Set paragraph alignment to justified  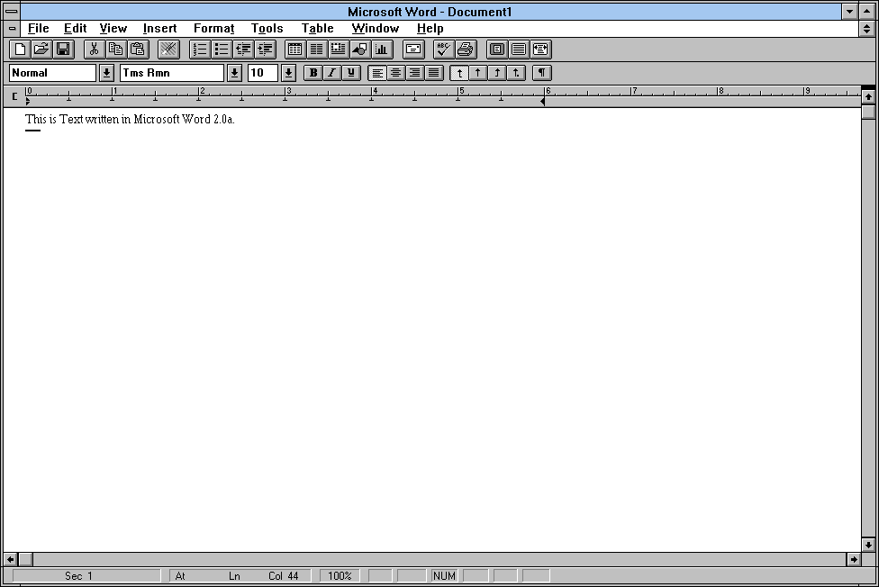[434, 73]
